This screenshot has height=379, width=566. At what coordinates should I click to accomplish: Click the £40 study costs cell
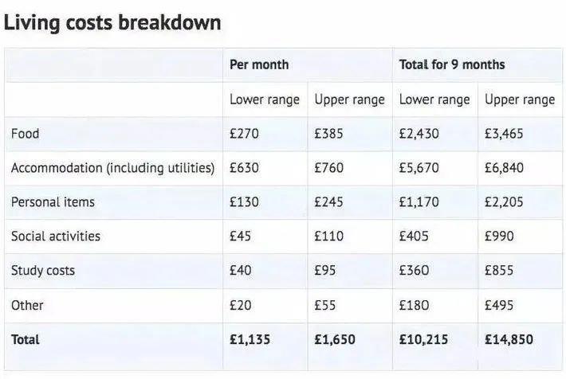point(241,271)
